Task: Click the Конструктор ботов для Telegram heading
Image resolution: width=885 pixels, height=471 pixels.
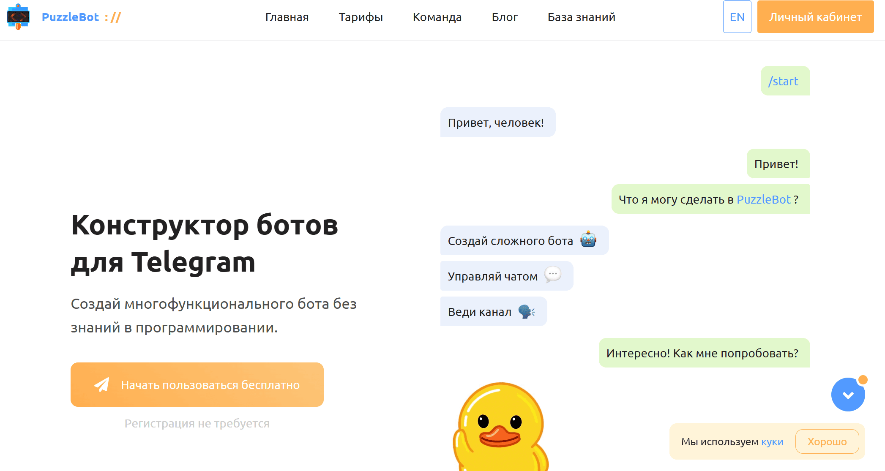Action: (x=205, y=243)
